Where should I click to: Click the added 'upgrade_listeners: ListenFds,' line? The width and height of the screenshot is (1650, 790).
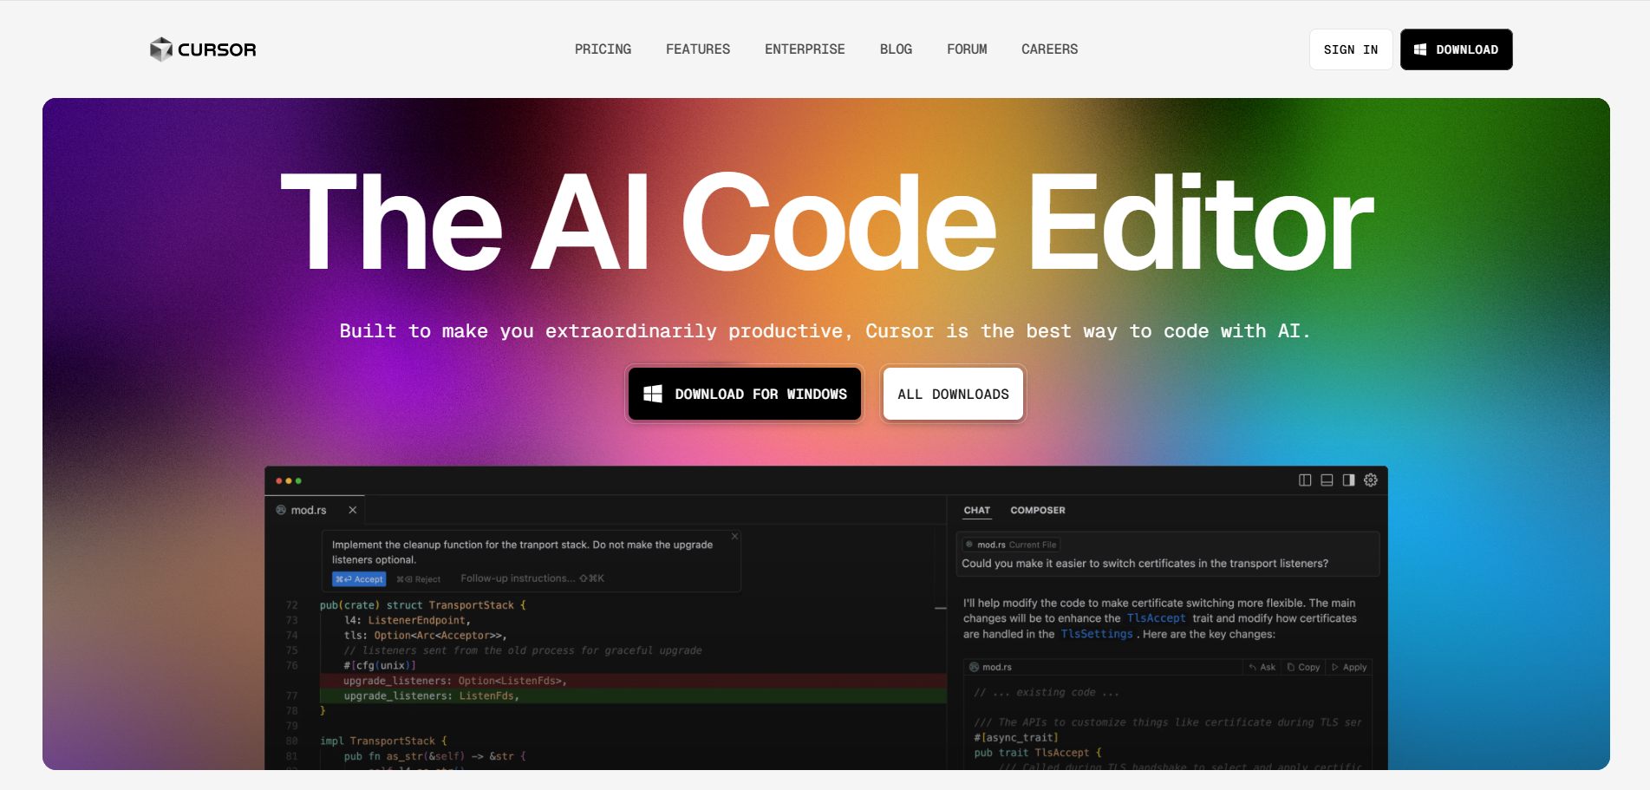pyautogui.click(x=432, y=696)
